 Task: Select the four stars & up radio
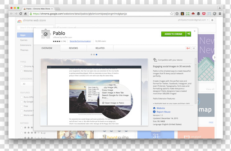21,133
